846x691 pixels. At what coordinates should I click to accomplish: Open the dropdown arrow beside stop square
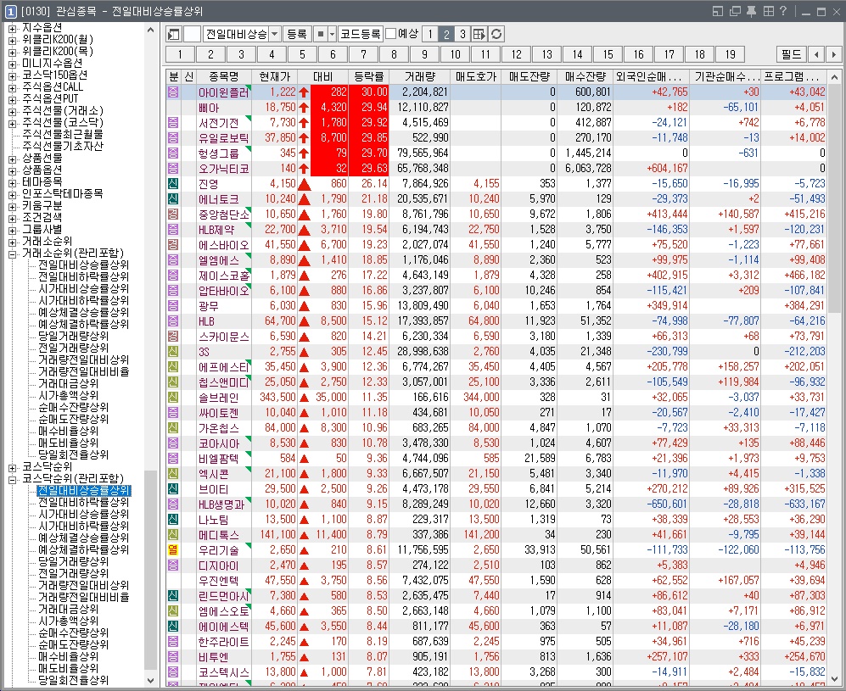click(x=332, y=35)
